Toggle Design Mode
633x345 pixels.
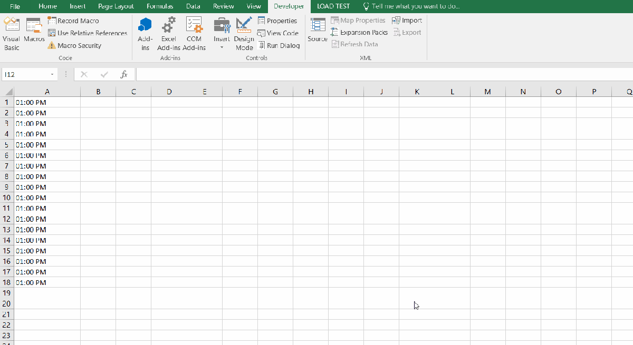point(244,34)
